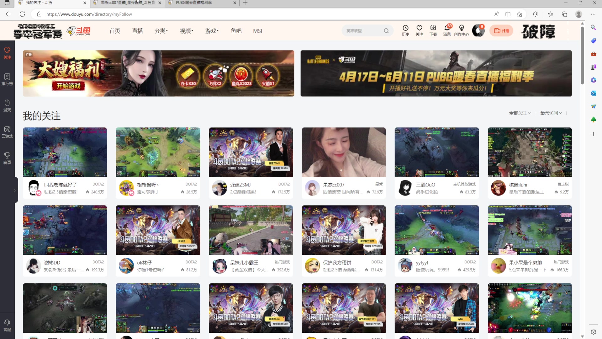This screenshot has height=339, width=602.
Task: Open the 关注 heart icon in left sidebar
Action: coord(7,53)
